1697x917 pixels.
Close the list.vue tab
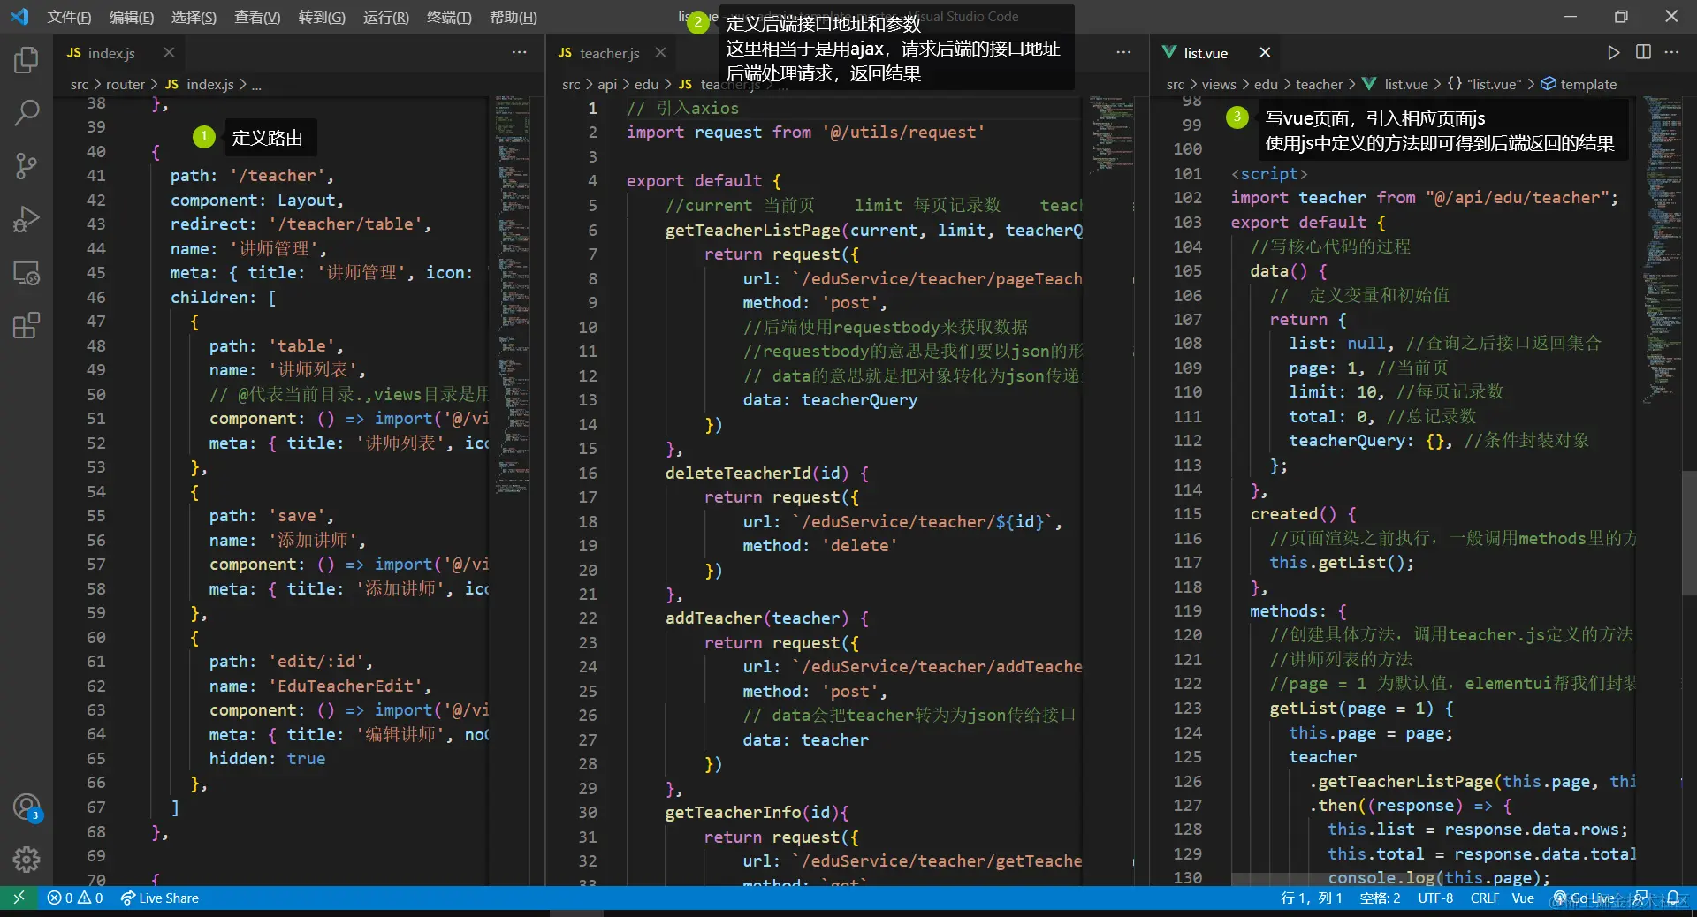tap(1265, 53)
